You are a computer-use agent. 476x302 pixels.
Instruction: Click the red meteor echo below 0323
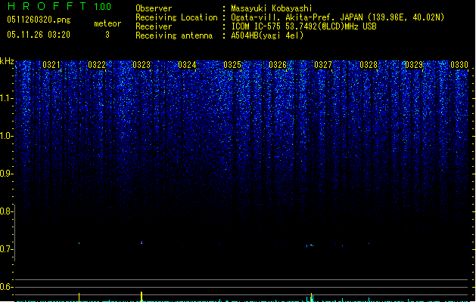point(142,242)
